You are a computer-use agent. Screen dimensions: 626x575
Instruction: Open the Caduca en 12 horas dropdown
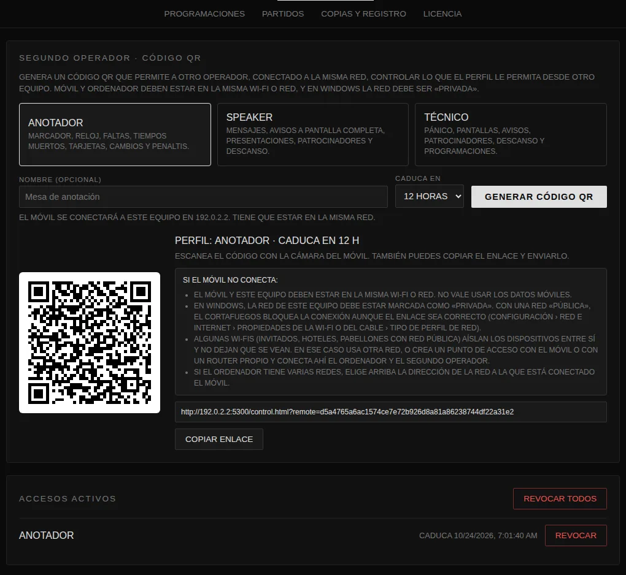click(430, 196)
